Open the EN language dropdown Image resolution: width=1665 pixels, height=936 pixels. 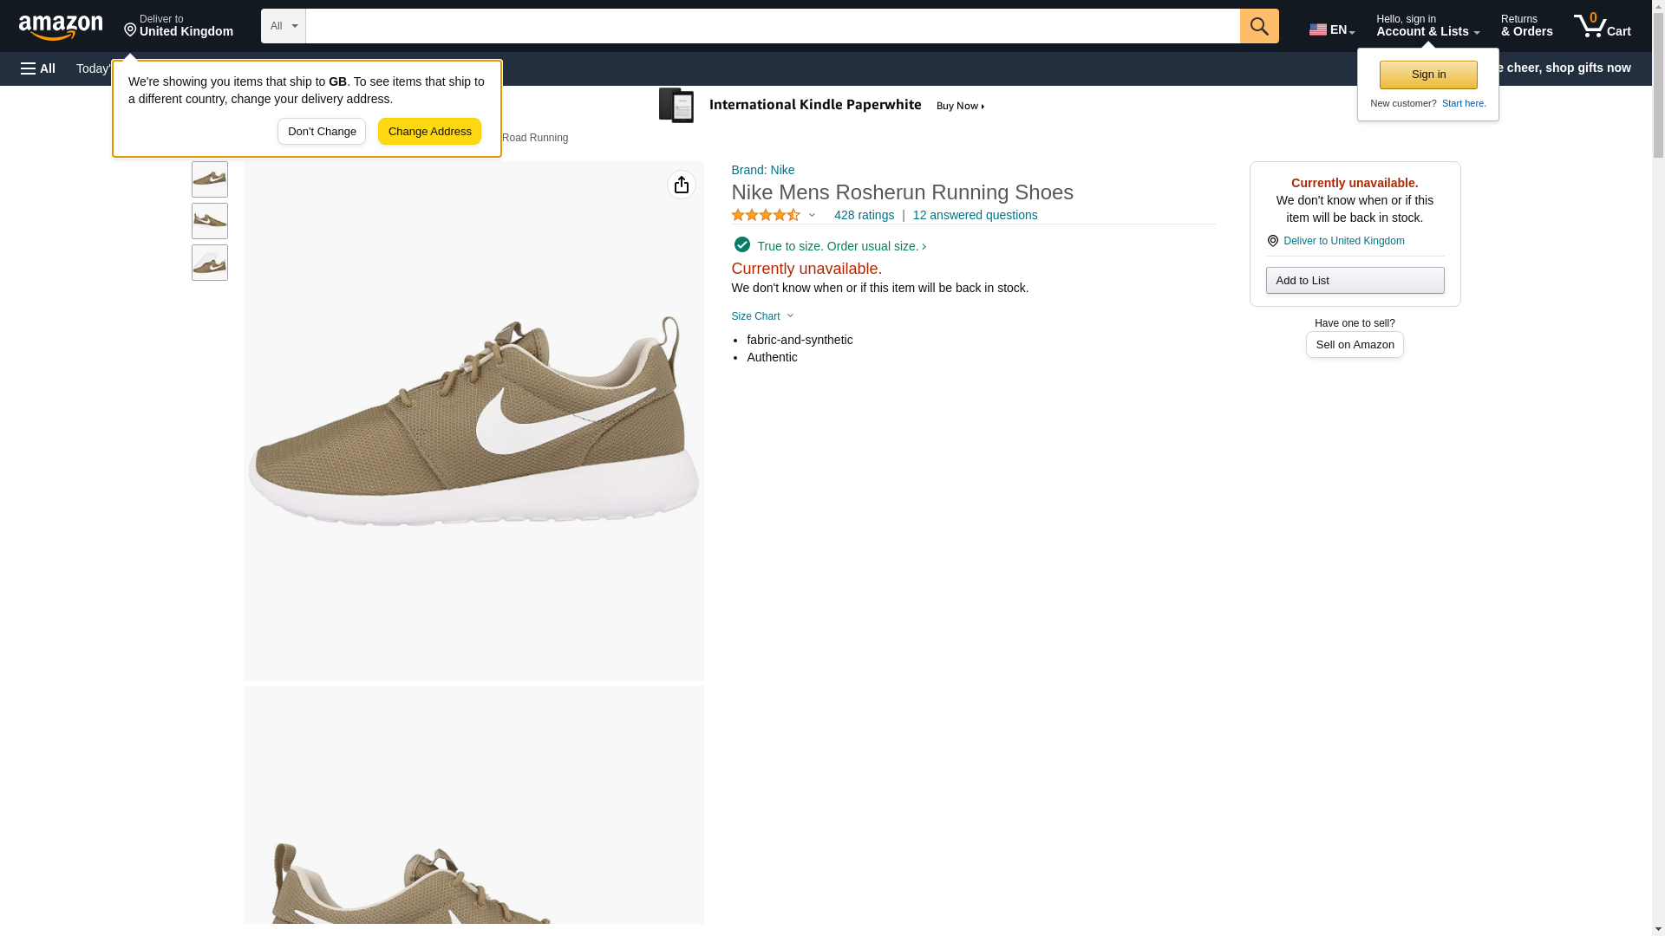(1331, 29)
